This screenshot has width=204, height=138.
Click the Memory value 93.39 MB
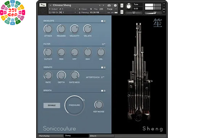[95, 13]
